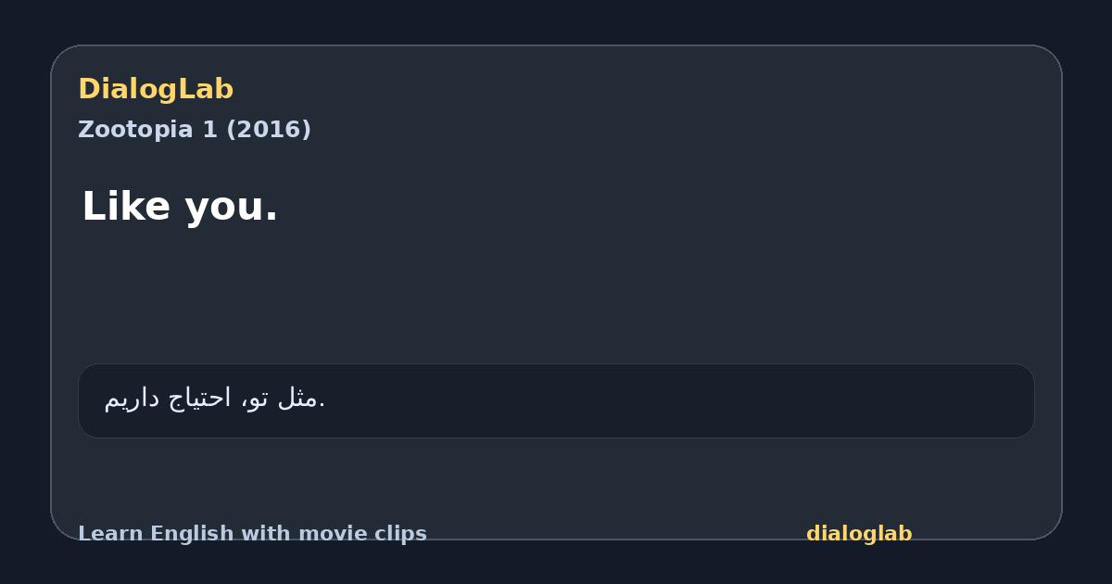Select the English sentence "Like you."
1112x584 pixels.
pos(180,206)
